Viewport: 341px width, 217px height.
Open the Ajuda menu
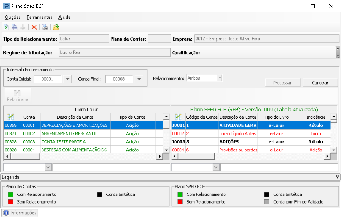click(x=64, y=17)
